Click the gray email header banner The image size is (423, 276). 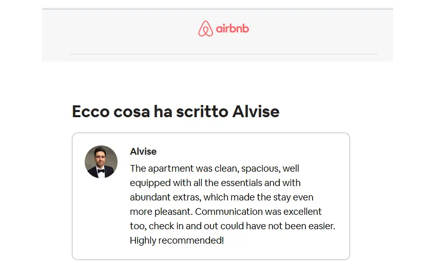tap(218, 35)
